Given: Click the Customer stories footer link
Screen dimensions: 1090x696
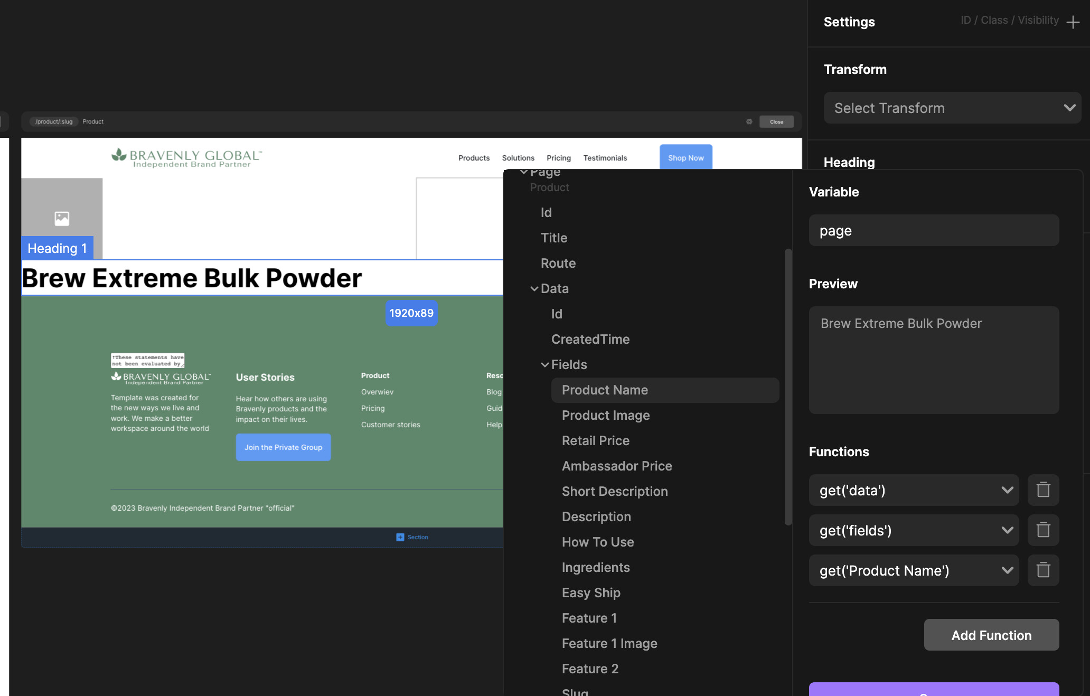Looking at the screenshot, I should tap(390, 425).
